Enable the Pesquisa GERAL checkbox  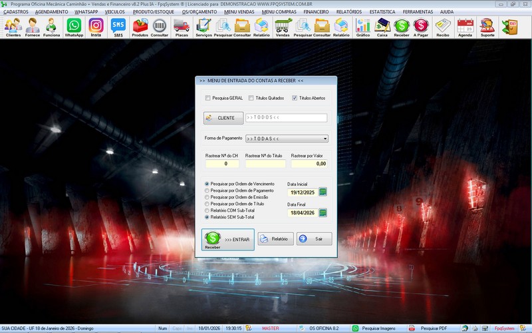pos(208,98)
